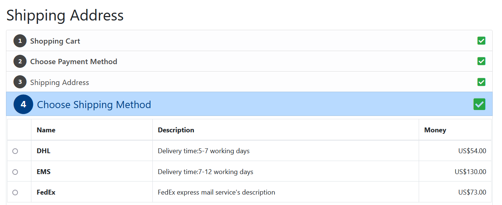Click the EMS US$130.00 price cell
This screenshot has height=205, width=502.
[455, 172]
